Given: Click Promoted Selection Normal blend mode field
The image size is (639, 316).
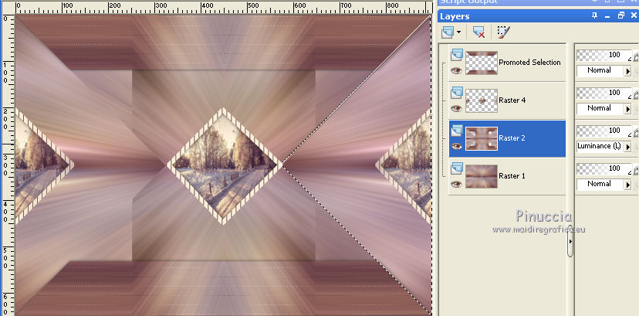Looking at the screenshot, I should coord(600,71).
